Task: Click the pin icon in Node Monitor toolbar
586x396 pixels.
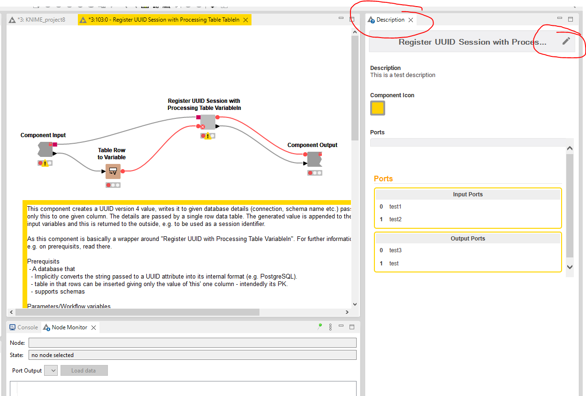Action: coord(320,327)
